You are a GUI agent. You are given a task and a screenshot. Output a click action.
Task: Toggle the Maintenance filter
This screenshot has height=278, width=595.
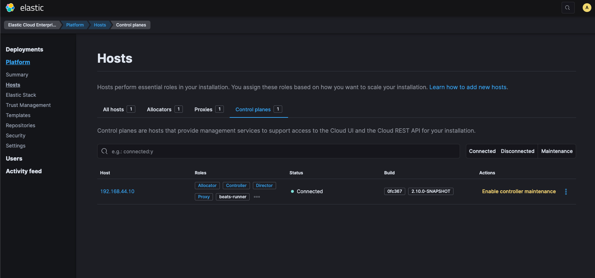click(557, 151)
